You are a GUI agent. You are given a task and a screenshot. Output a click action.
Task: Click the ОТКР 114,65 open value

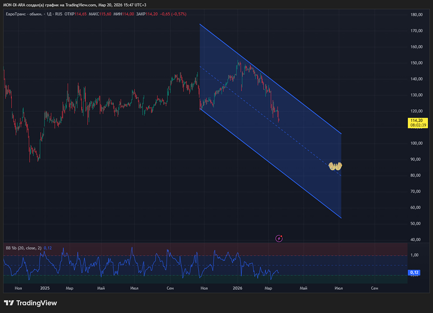[75, 14]
